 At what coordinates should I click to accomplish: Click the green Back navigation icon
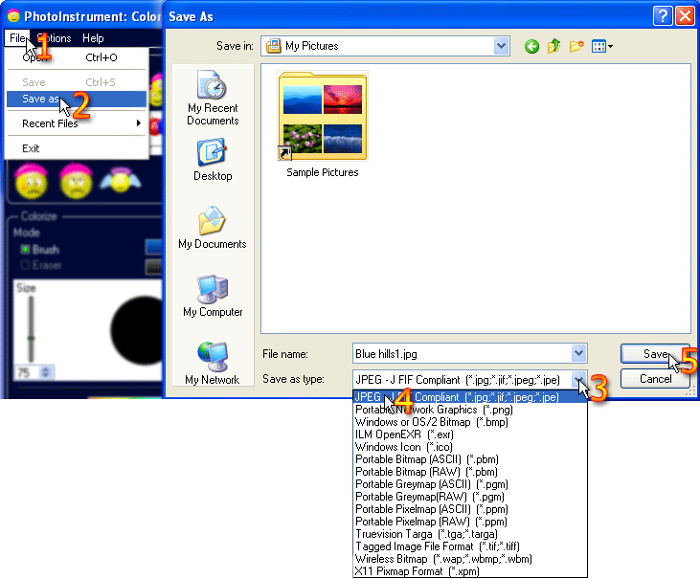point(531,46)
